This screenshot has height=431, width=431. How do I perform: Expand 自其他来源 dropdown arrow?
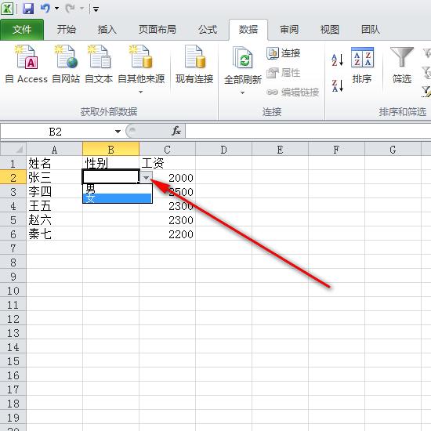pyautogui.click(x=141, y=92)
